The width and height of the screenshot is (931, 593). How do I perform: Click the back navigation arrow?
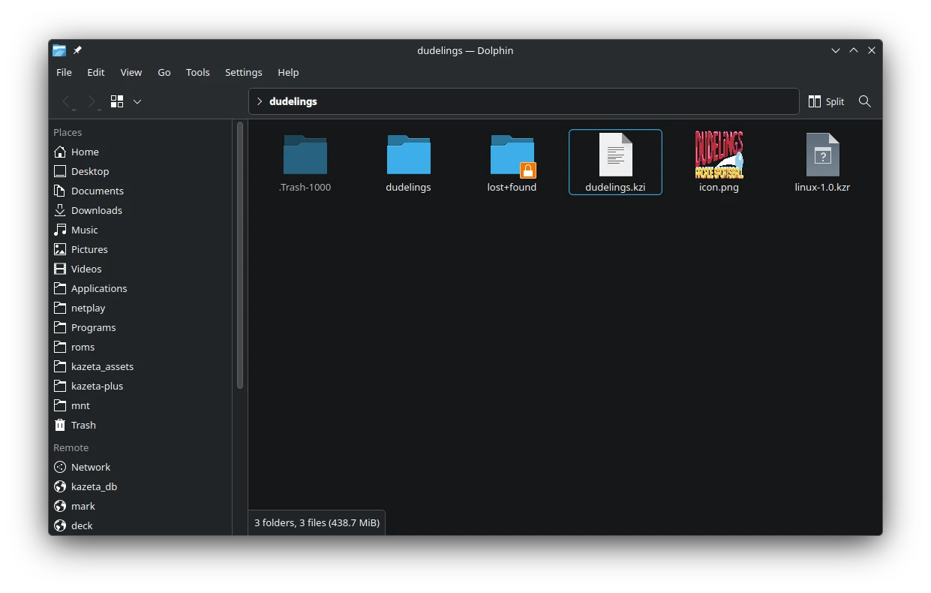click(x=67, y=101)
